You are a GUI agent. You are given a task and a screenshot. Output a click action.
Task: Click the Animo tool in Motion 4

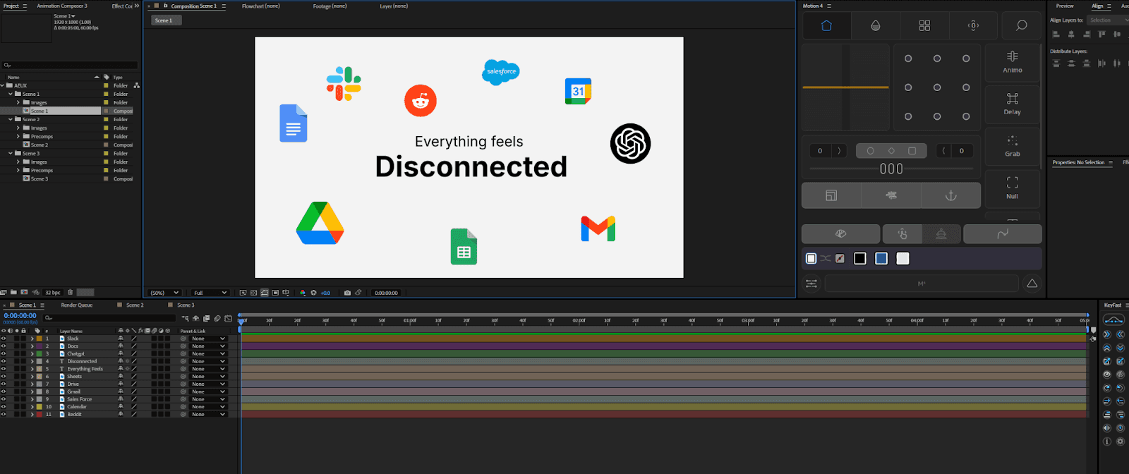click(x=1013, y=62)
